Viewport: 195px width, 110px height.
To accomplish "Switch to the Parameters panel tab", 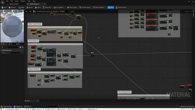I will (18, 44).
